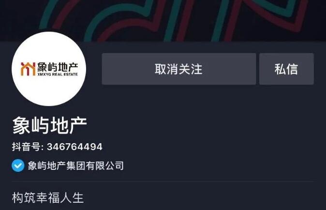Open 象屿地产集团有限公司 verification details

point(75,165)
